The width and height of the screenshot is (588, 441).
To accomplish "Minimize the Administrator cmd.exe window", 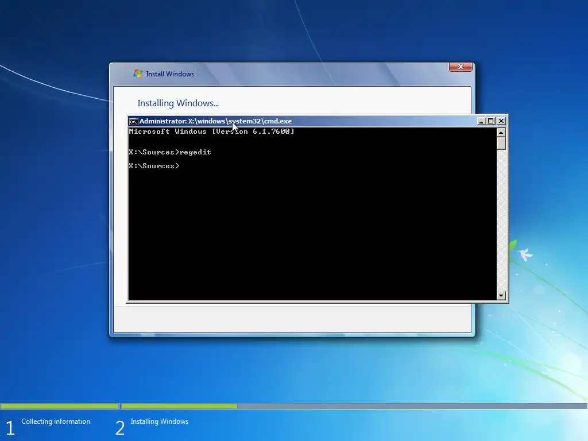I will [x=482, y=121].
